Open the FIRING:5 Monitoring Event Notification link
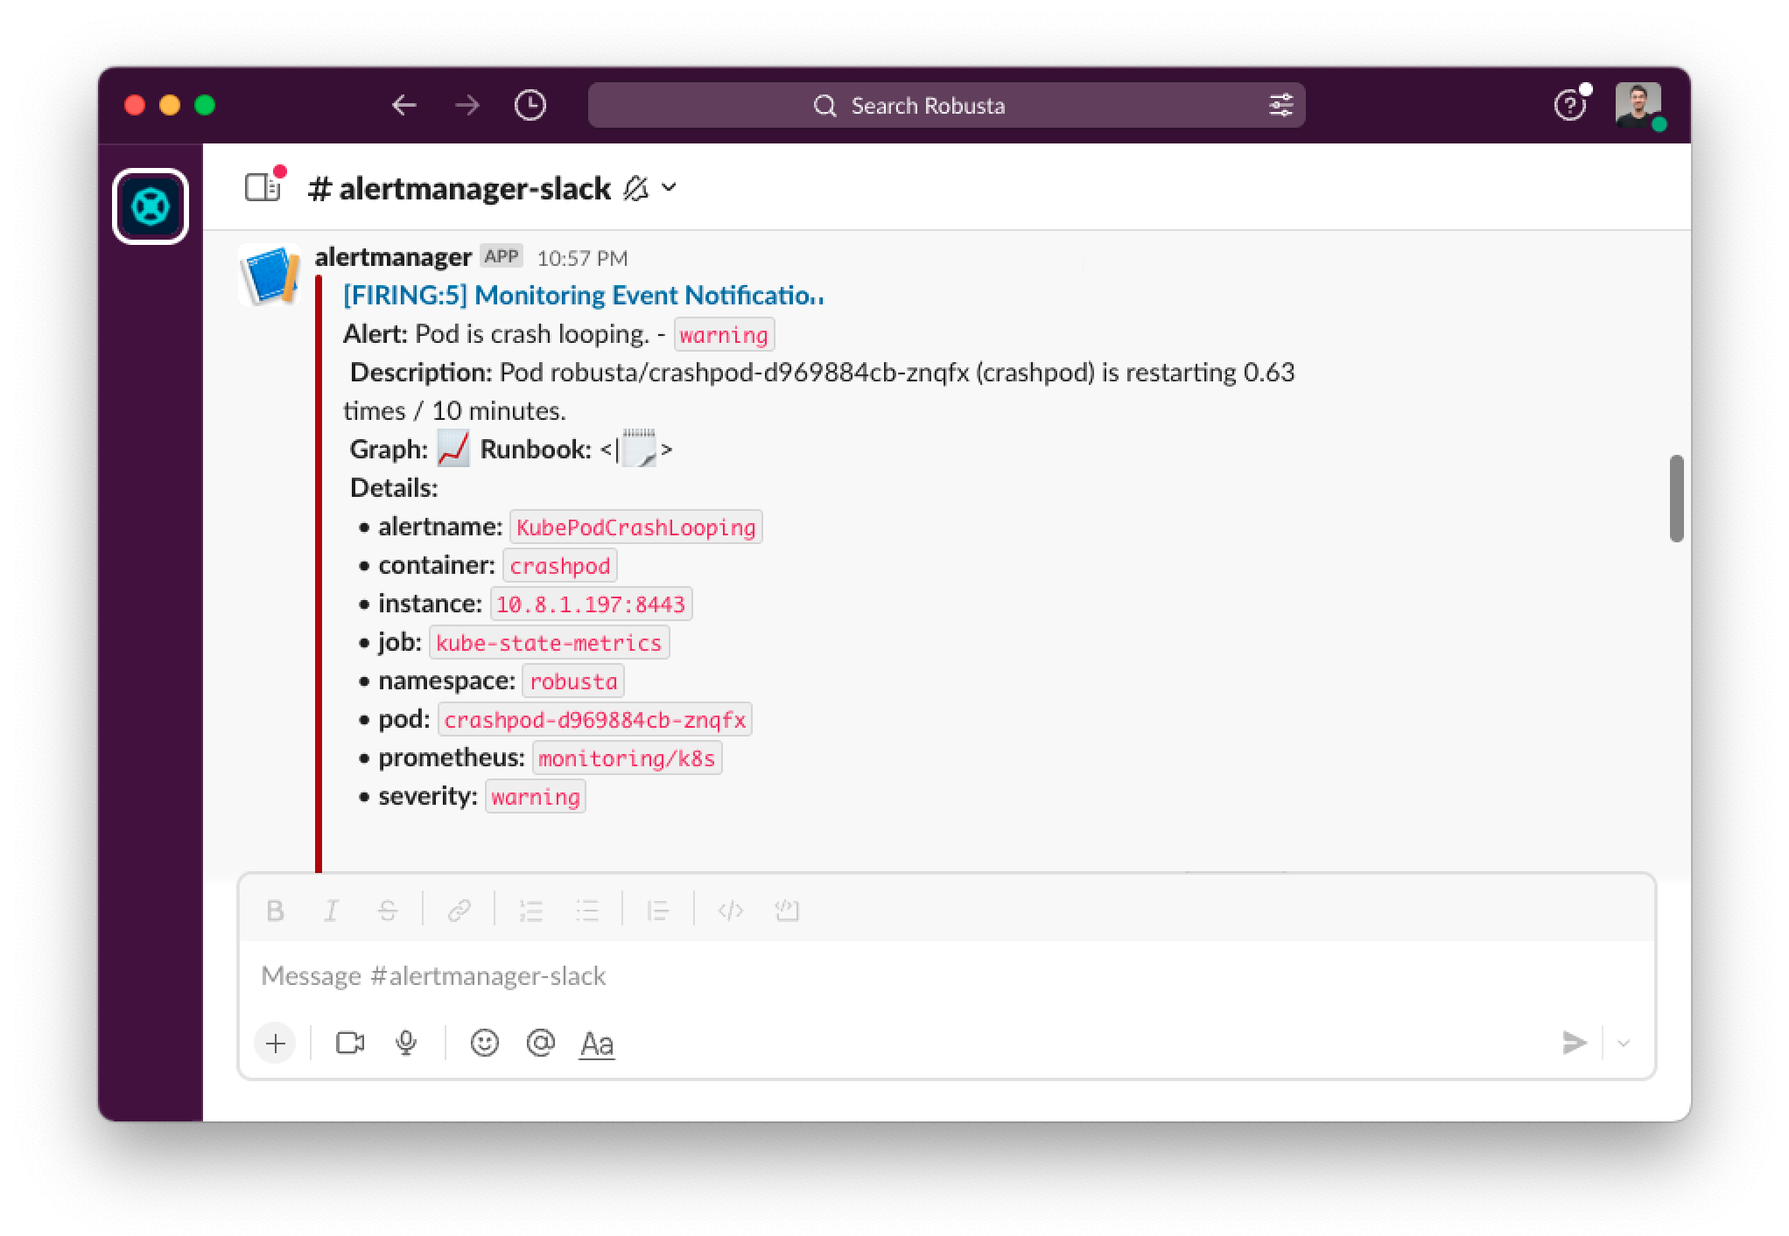 583,296
